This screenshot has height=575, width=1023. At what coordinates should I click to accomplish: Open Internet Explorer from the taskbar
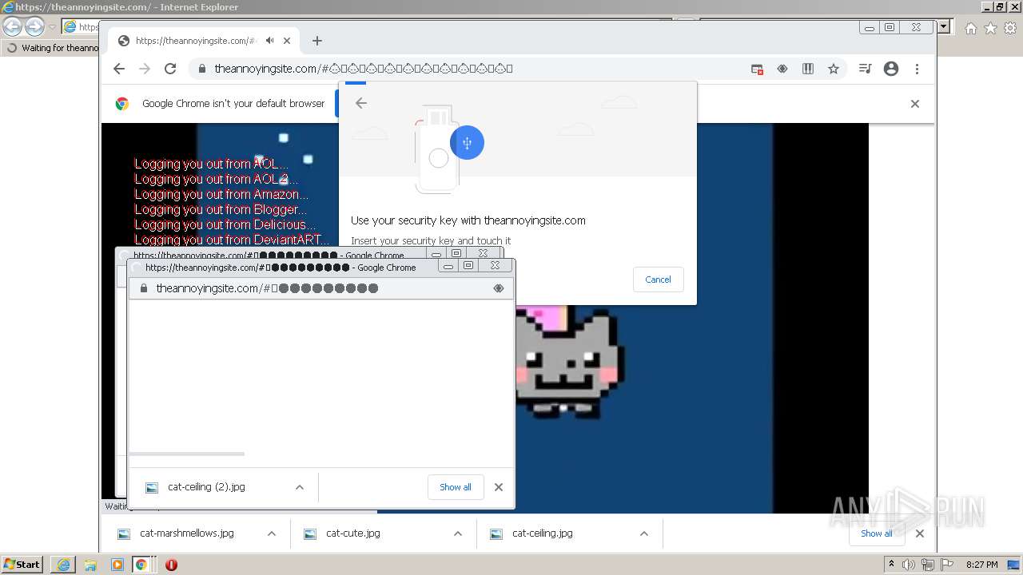click(x=63, y=565)
